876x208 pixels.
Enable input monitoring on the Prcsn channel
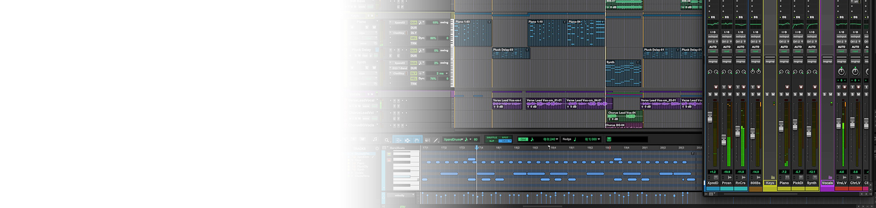point(723,87)
